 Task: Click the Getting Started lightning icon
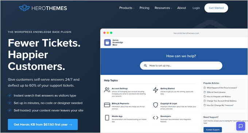click(155, 90)
